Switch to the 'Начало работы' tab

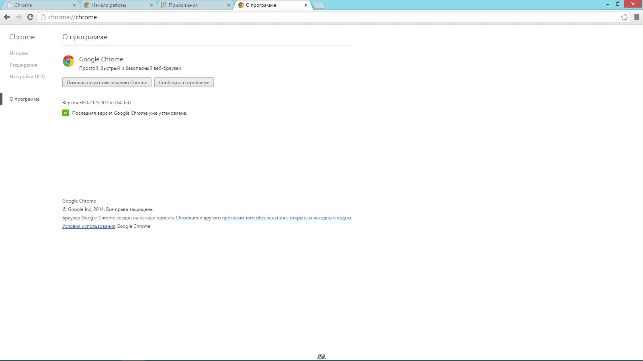click(117, 5)
